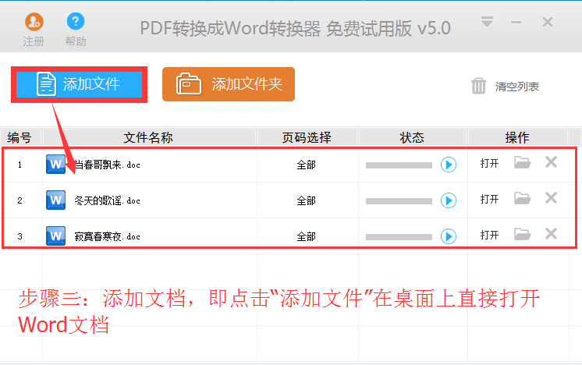Screen dimensions: 582x365
Task: Click the 编号 column header
Action: tap(21, 137)
